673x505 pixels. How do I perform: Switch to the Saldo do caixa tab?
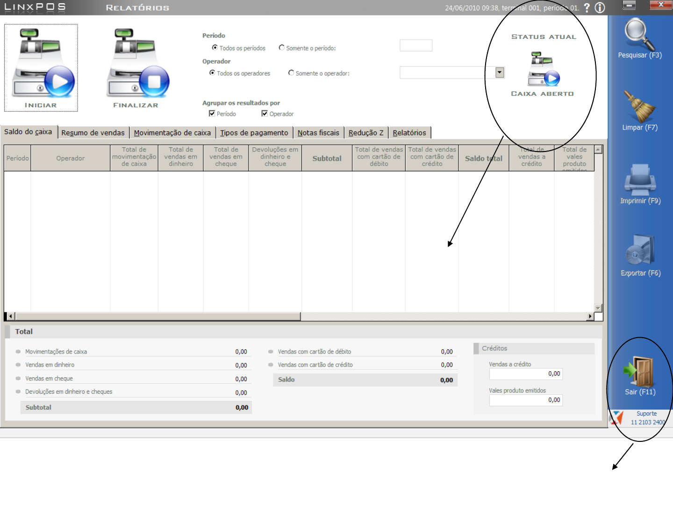(x=28, y=132)
